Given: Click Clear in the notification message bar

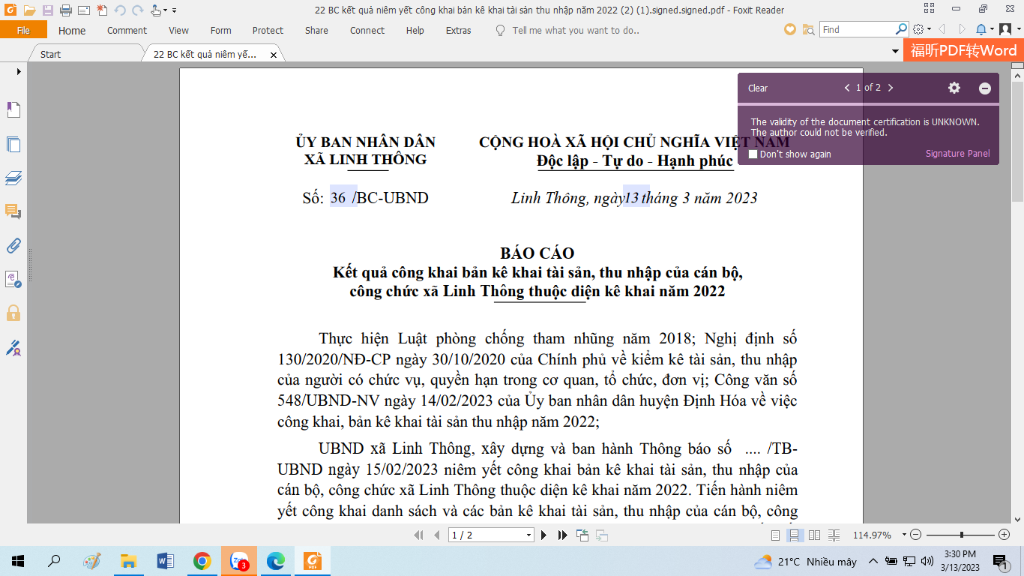Looking at the screenshot, I should (x=758, y=88).
